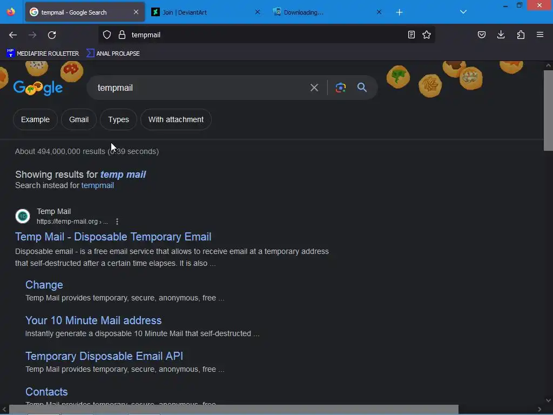This screenshot has width=553, height=415.
Task: Click the Temp Mail result favicon
Action: point(23,216)
